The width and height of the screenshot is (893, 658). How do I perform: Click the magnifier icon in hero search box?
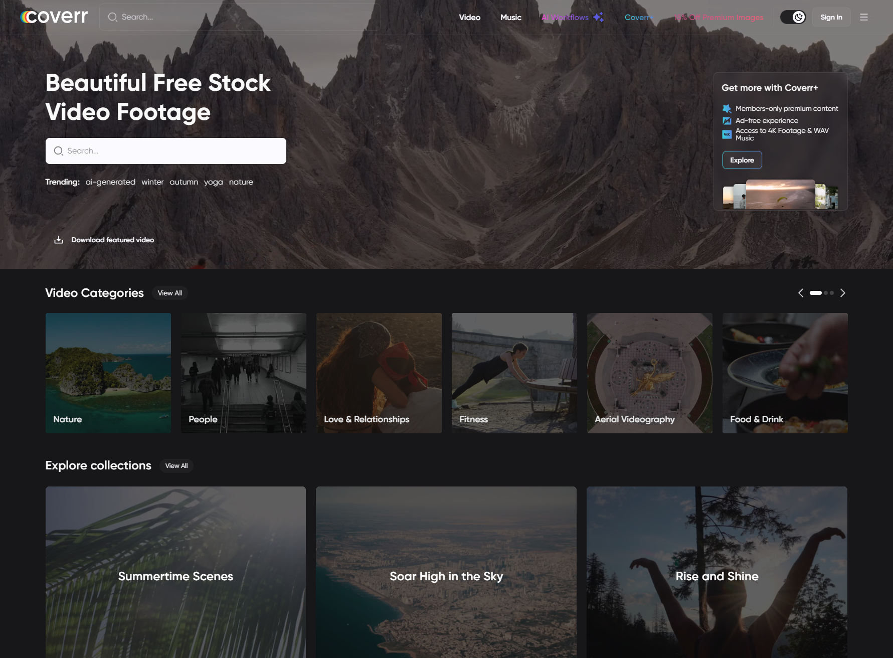pos(59,151)
